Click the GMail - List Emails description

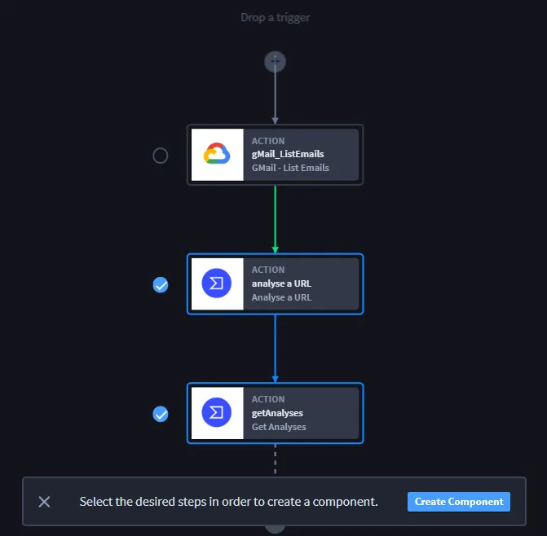290,168
